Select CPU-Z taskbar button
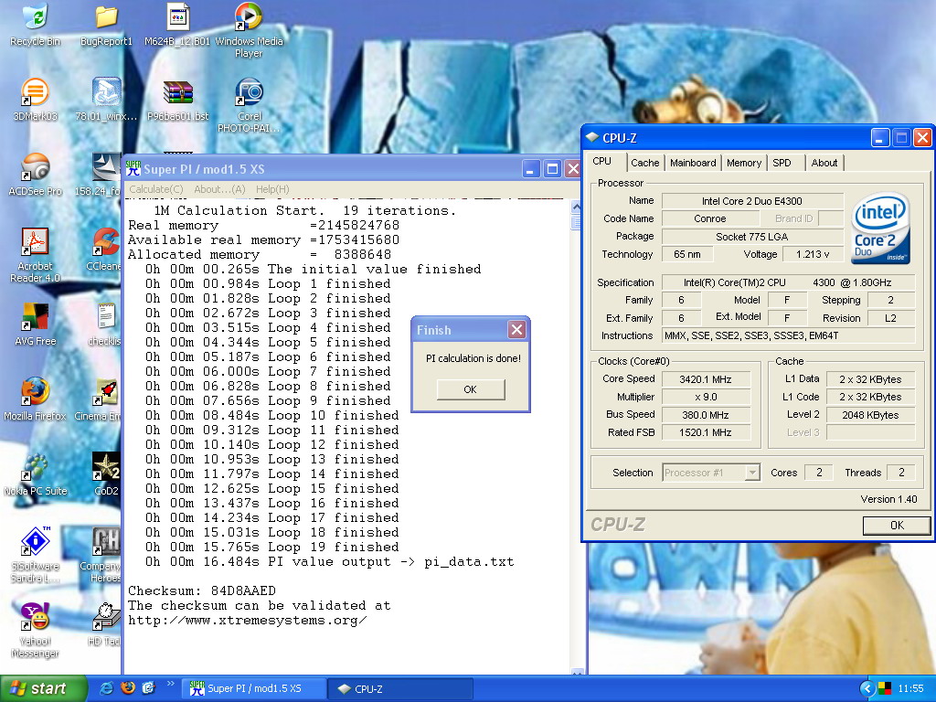The width and height of the screenshot is (936, 702). (401, 689)
